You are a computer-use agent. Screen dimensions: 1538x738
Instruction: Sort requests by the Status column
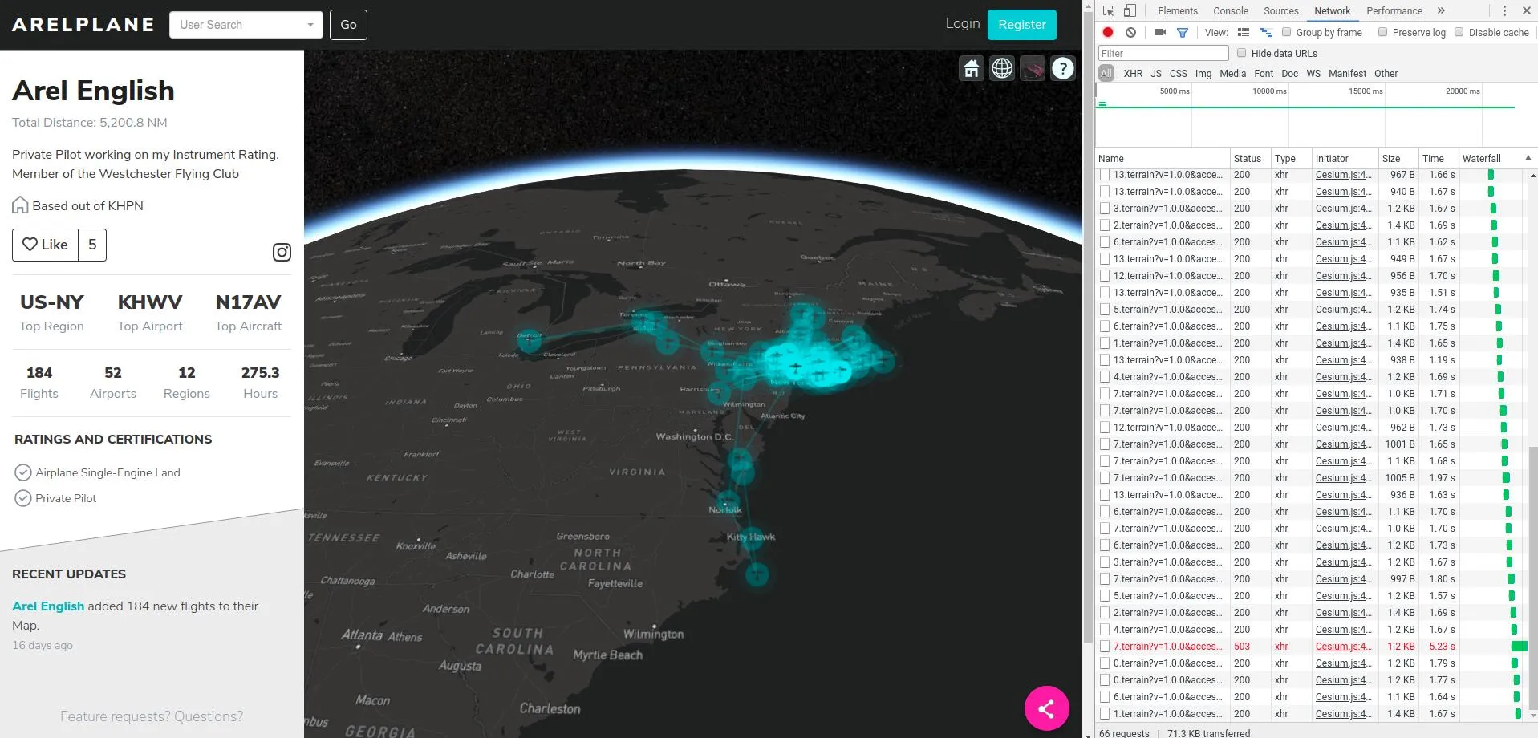[1250, 159]
